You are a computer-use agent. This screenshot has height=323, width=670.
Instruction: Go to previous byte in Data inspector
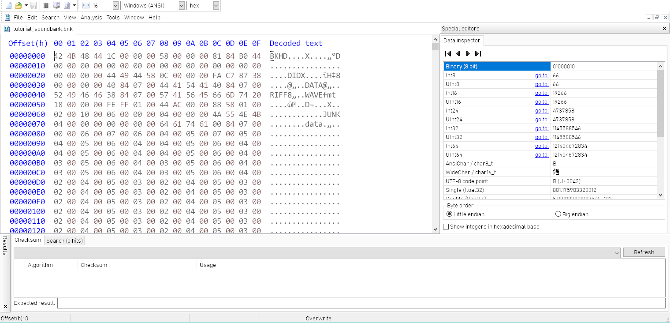[x=458, y=53]
